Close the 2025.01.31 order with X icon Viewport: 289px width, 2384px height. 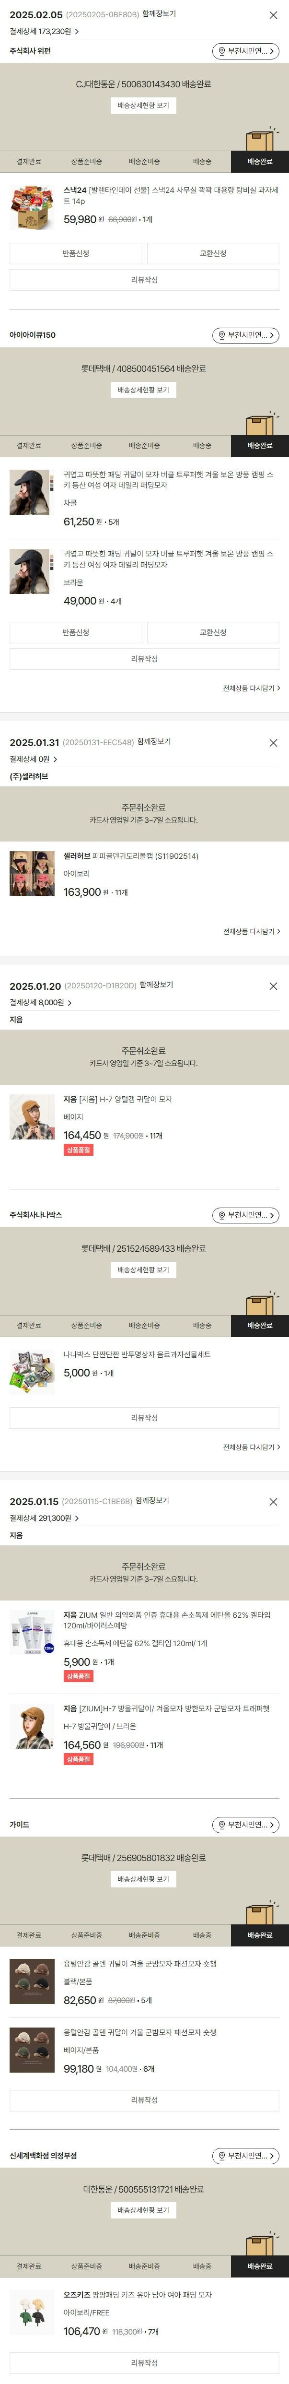[273, 743]
